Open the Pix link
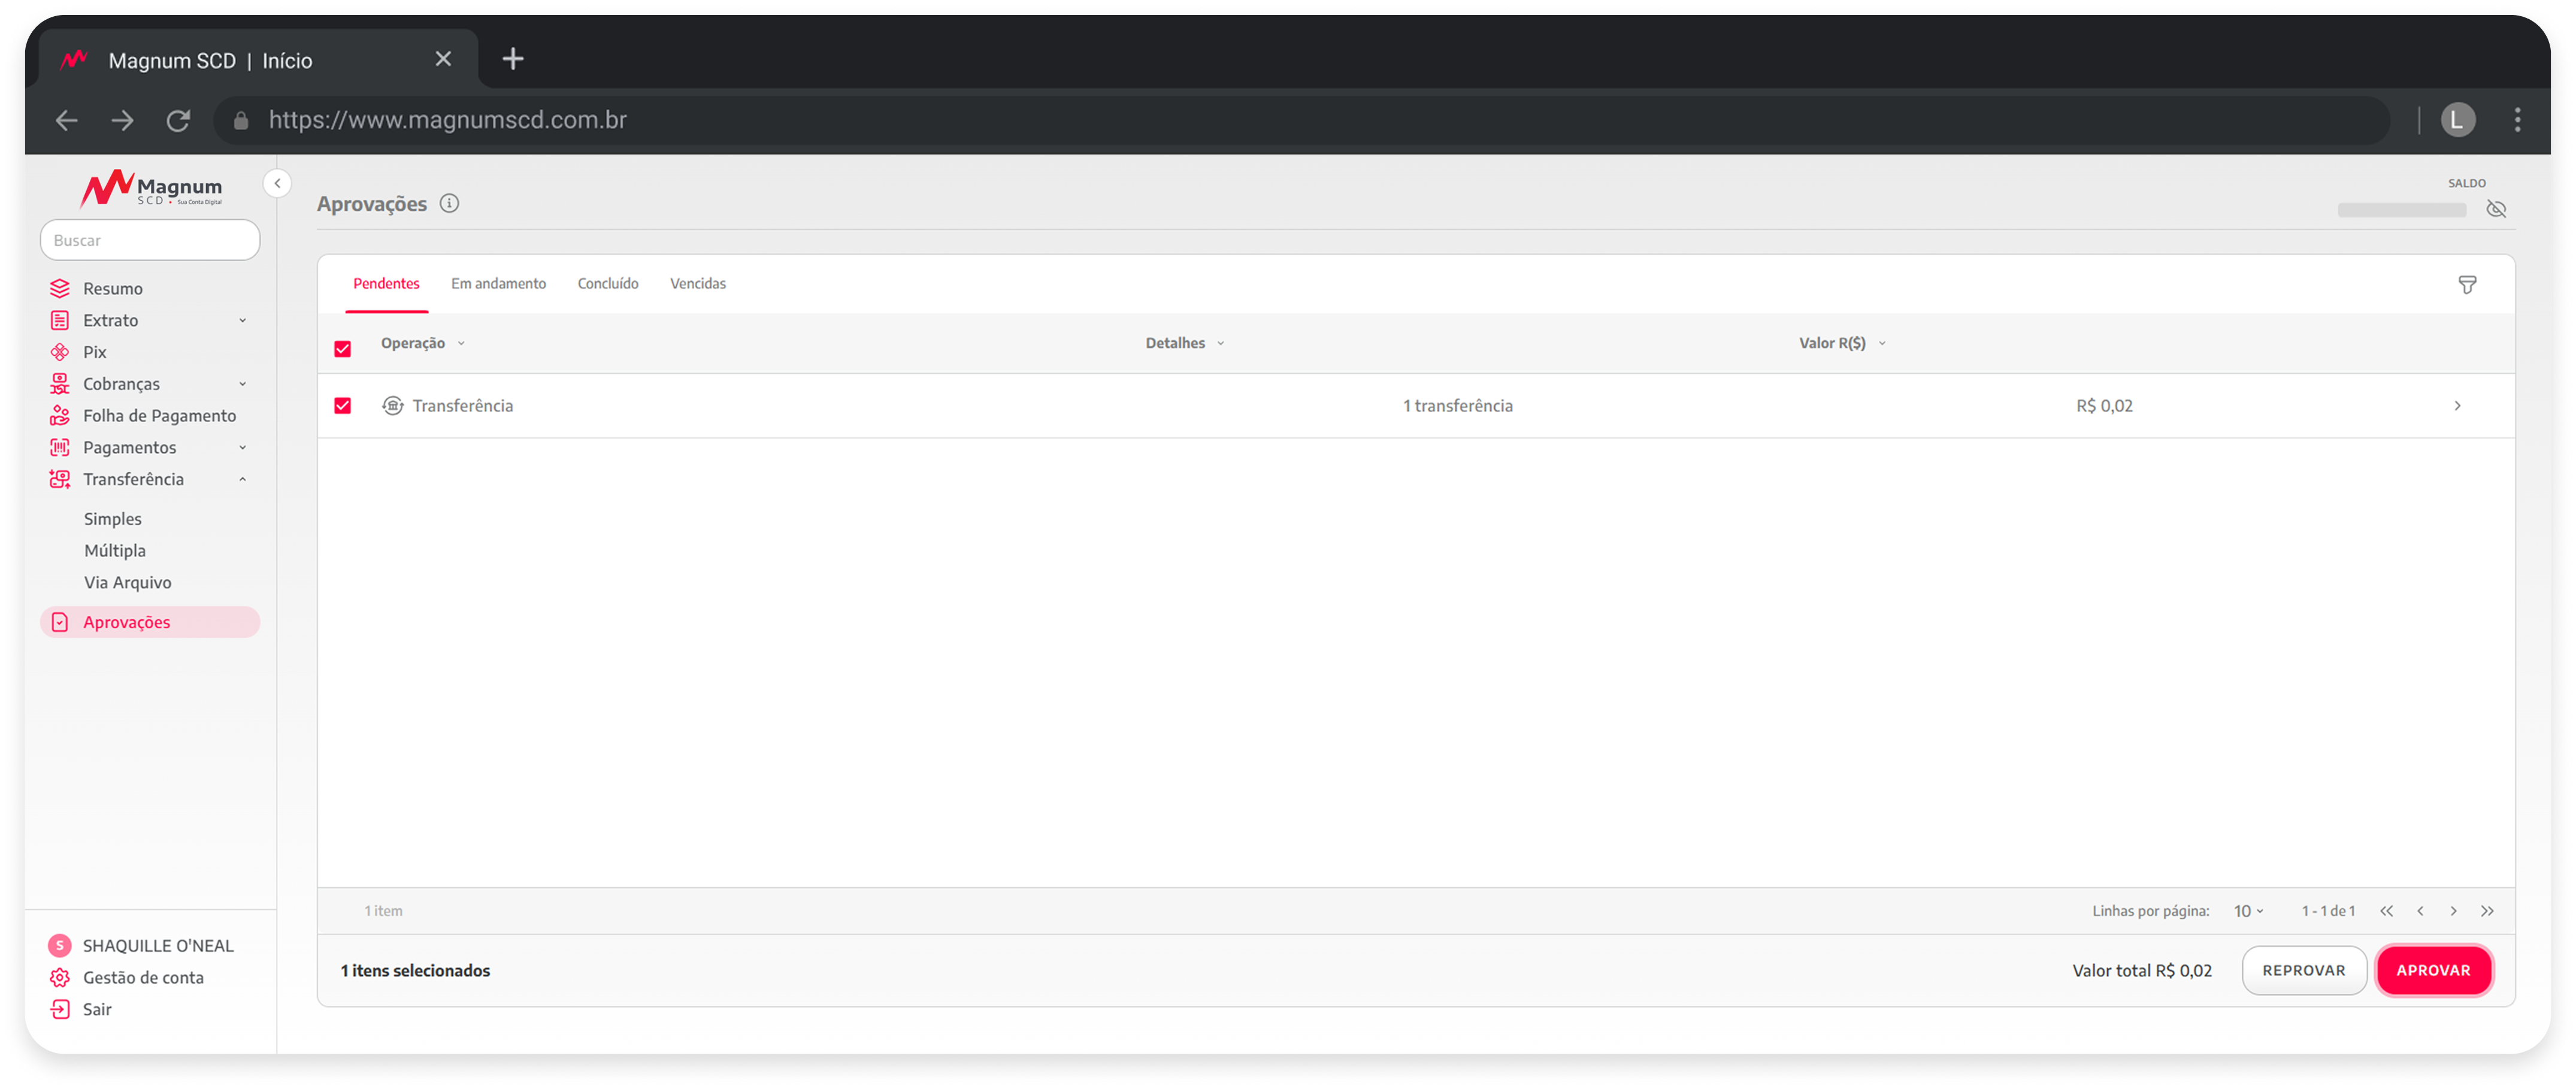This screenshot has height=1089, width=2576. coord(95,352)
